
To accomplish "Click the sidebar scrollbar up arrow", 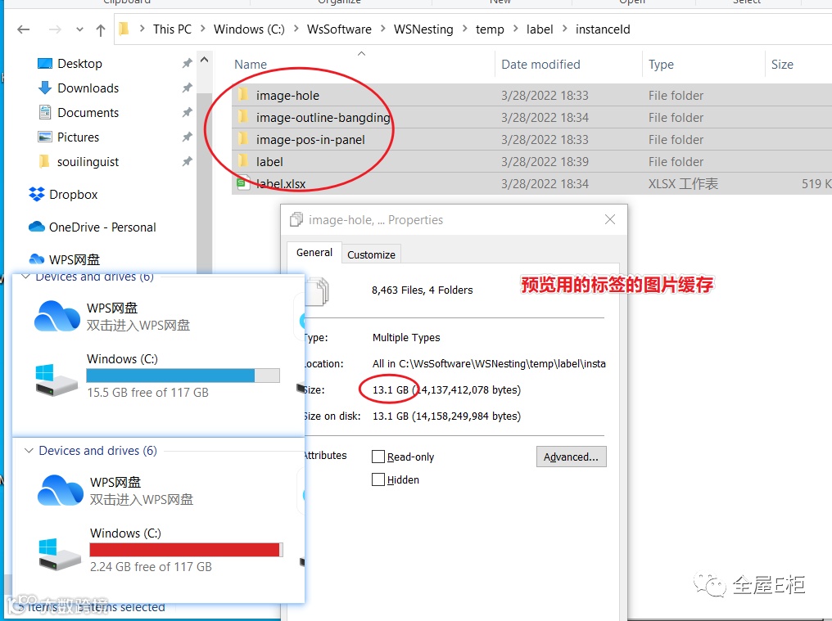I will point(204,60).
